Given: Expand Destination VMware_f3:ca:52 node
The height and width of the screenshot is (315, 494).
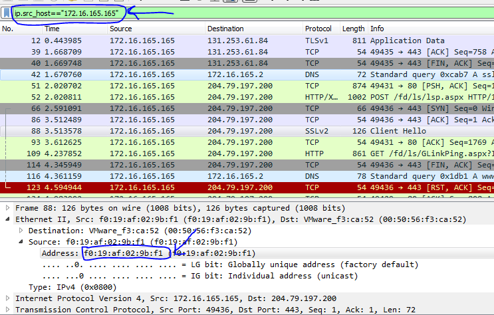Looking at the screenshot, I should click(21, 231).
